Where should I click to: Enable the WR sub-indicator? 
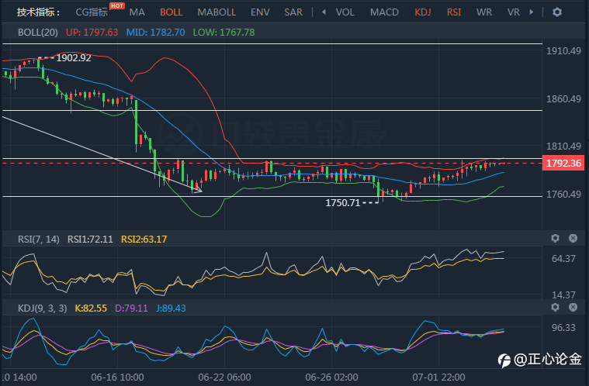click(x=483, y=12)
